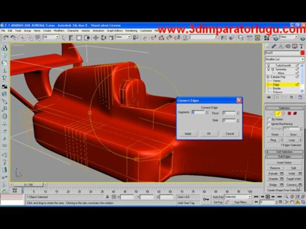Select the Bind to Space Warp tool
This screenshot has width=306, height=229.
click(x=38, y=38)
